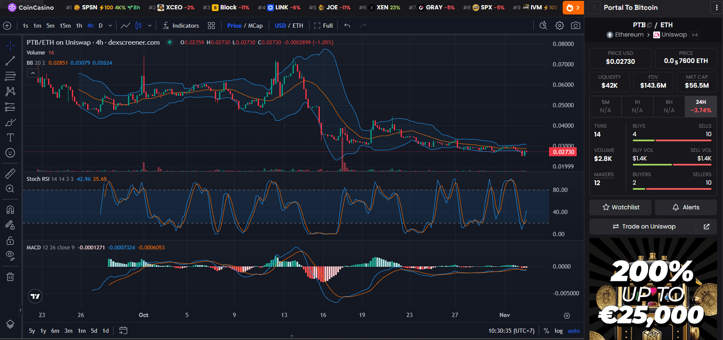Open chart settings gear icon

tap(560, 26)
